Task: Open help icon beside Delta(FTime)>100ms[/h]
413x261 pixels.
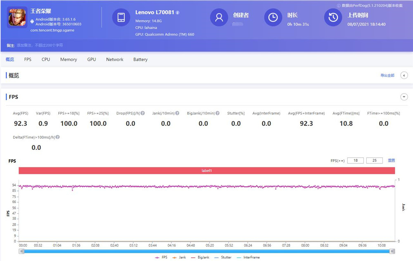Action: [x=58, y=137]
